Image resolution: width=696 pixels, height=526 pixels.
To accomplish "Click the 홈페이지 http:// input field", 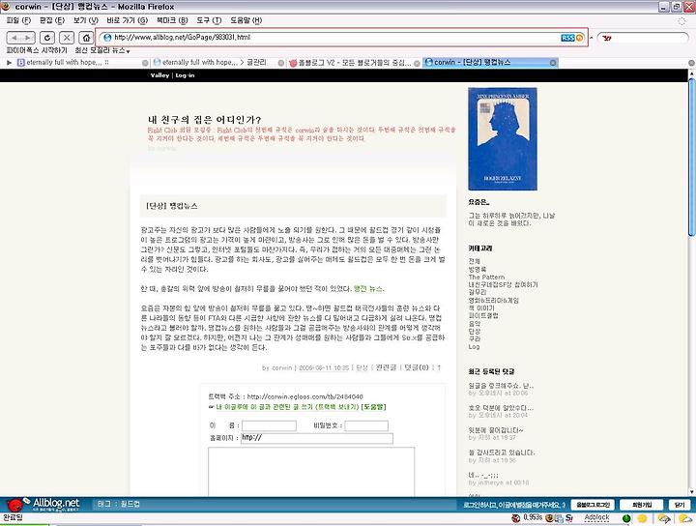I will [317, 438].
